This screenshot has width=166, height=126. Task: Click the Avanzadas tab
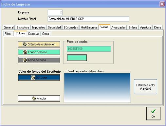118,27
